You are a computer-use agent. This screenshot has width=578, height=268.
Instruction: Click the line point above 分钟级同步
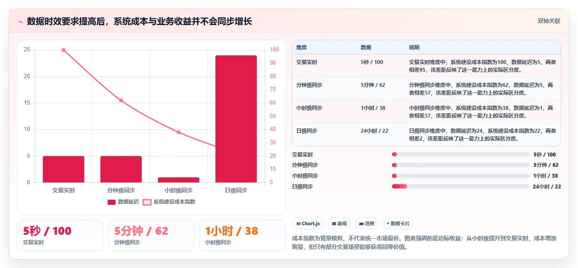click(x=121, y=100)
